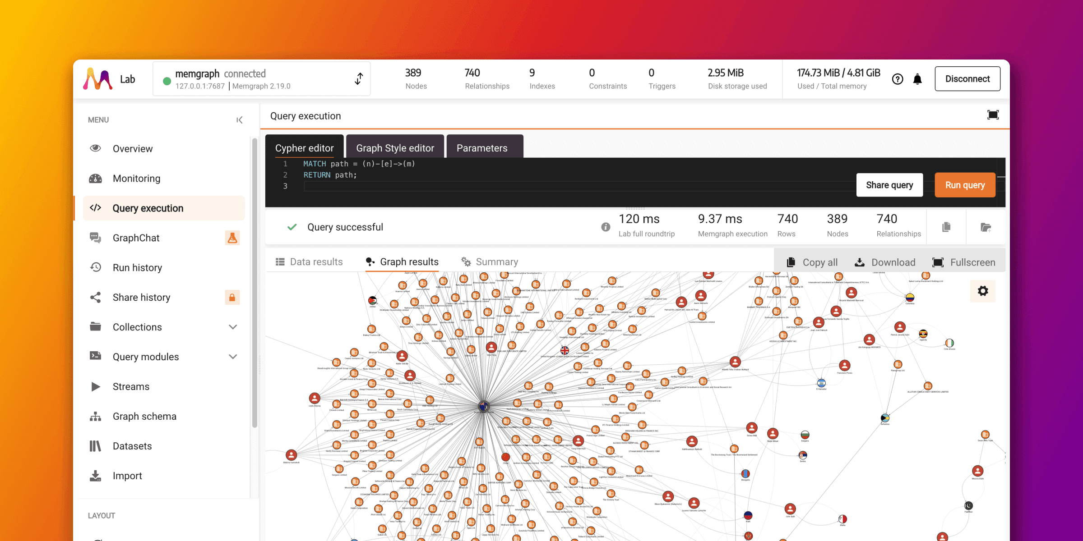Screen dimensions: 1083x541
Task: Click the Disconnect button
Action: [x=967, y=79]
